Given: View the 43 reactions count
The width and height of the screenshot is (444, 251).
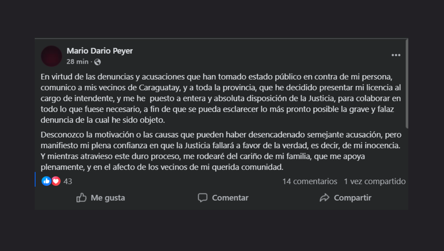Looking at the screenshot, I should tap(68, 181).
